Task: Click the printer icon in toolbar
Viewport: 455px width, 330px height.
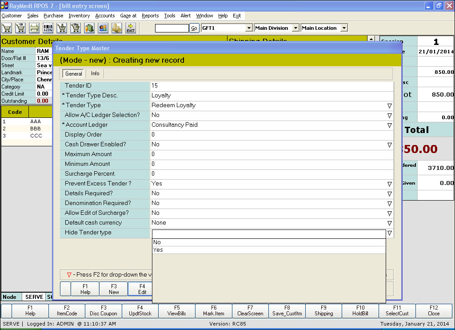Action: [x=34, y=28]
